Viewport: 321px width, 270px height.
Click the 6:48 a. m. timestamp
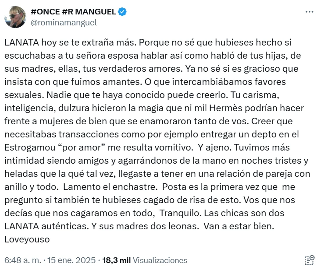coord(23,260)
